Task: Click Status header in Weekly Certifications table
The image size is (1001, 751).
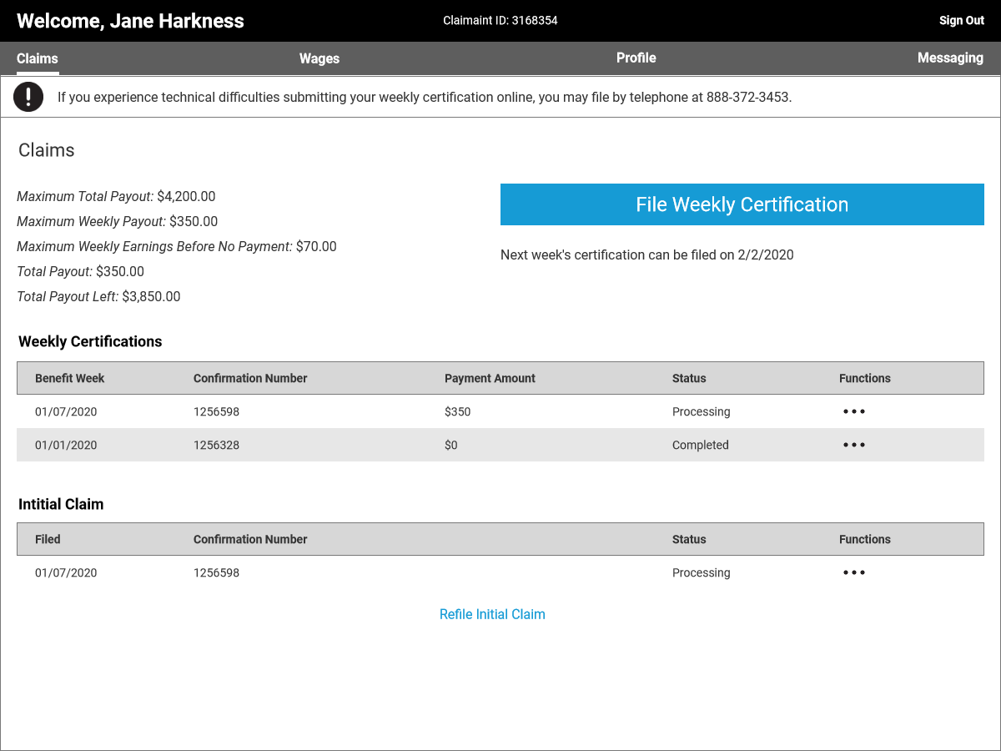Action: (689, 378)
